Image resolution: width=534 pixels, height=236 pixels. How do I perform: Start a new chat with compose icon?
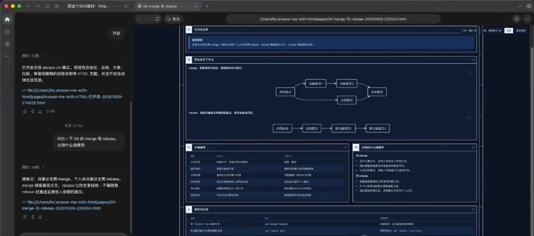tap(56, 6)
